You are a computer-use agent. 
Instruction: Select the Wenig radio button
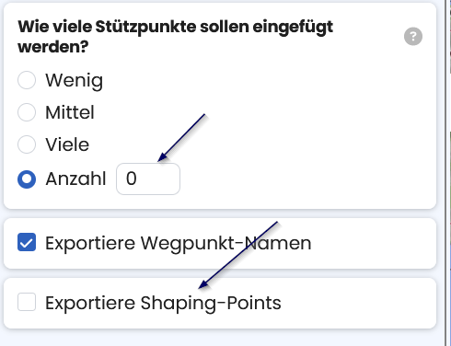click(27, 80)
